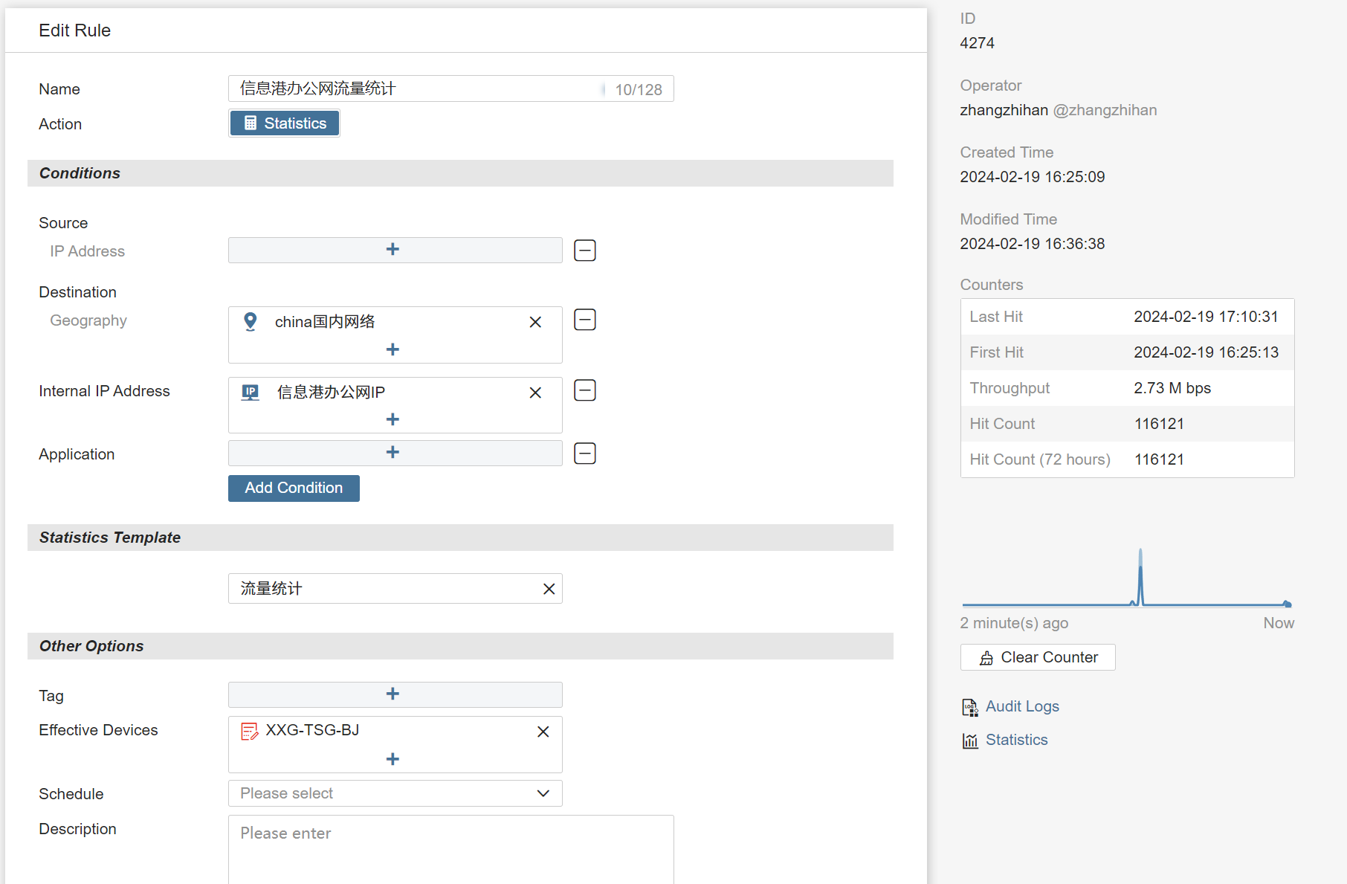
Task: Click minus icon beside Geography condition
Action: pyautogui.click(x=585, y=320)
